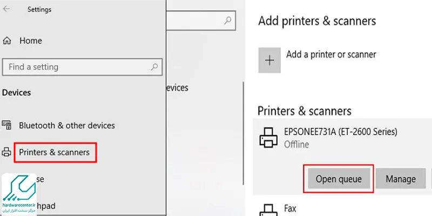
Task: Click the magnifier in the top search box
Action: (227, 21)
